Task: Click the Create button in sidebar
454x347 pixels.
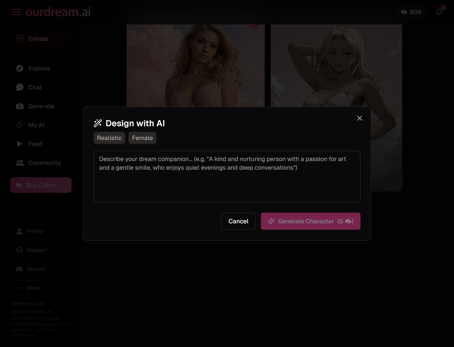Action: click(41, 39)
